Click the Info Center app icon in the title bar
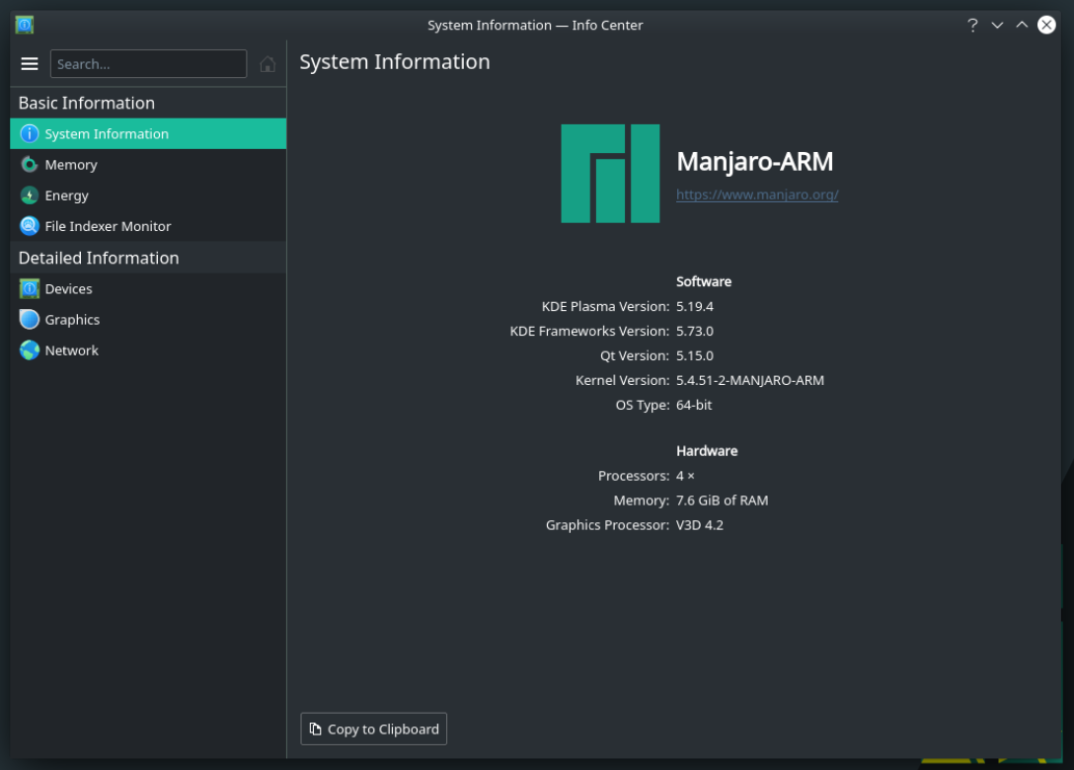 coord(25,25)
